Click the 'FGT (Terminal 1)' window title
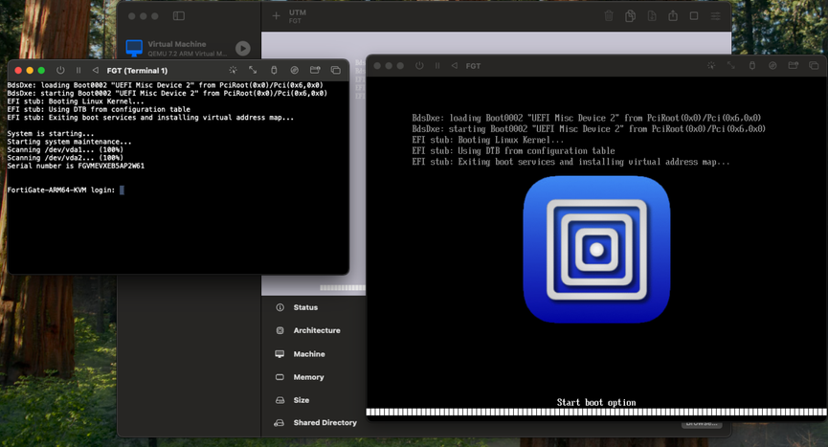Viewport: 828px width, 447px height. pos(137,70)
